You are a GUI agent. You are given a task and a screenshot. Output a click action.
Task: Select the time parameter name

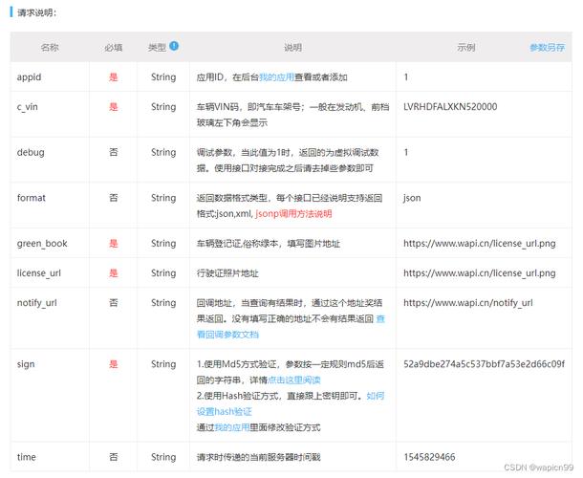[27, 457]
